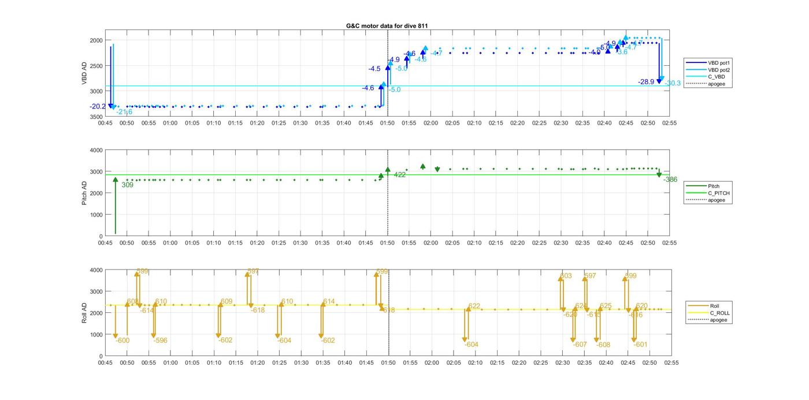This screenshot has height=400, width=809.
Task: Click the '-596' roll data label
Action: point(160,341)
